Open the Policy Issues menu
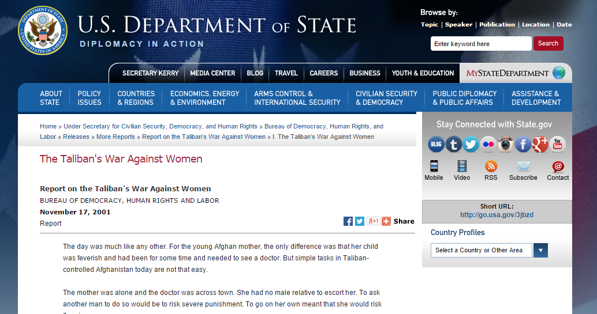The height and width of the screenshot is (314, 597). click(x=89, y=98)
